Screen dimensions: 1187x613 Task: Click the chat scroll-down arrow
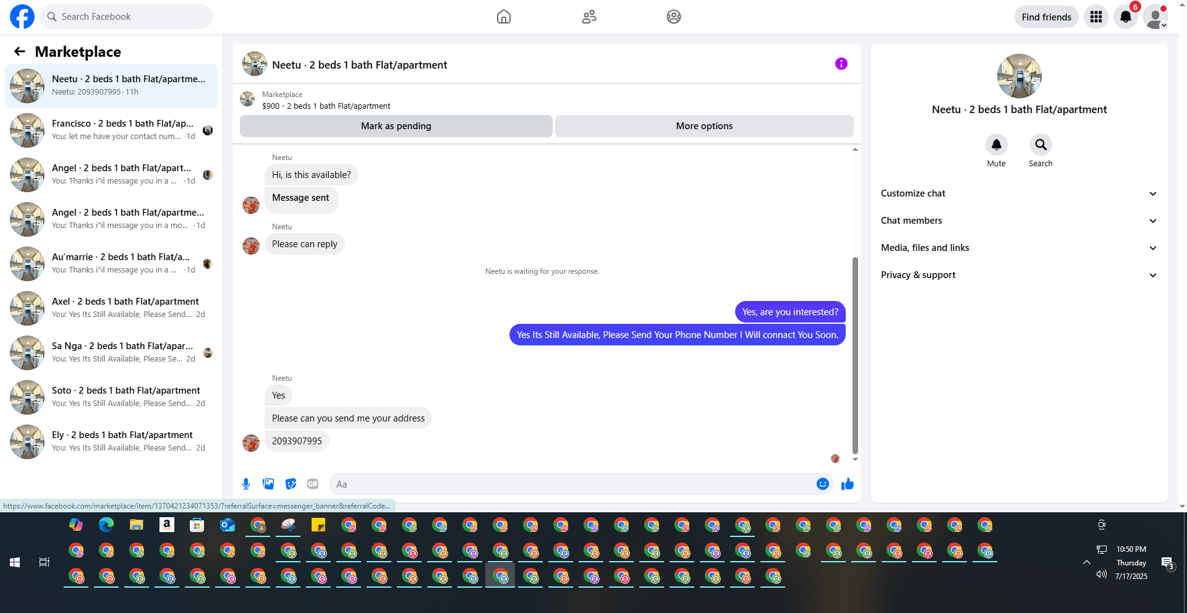click(855, 459)
